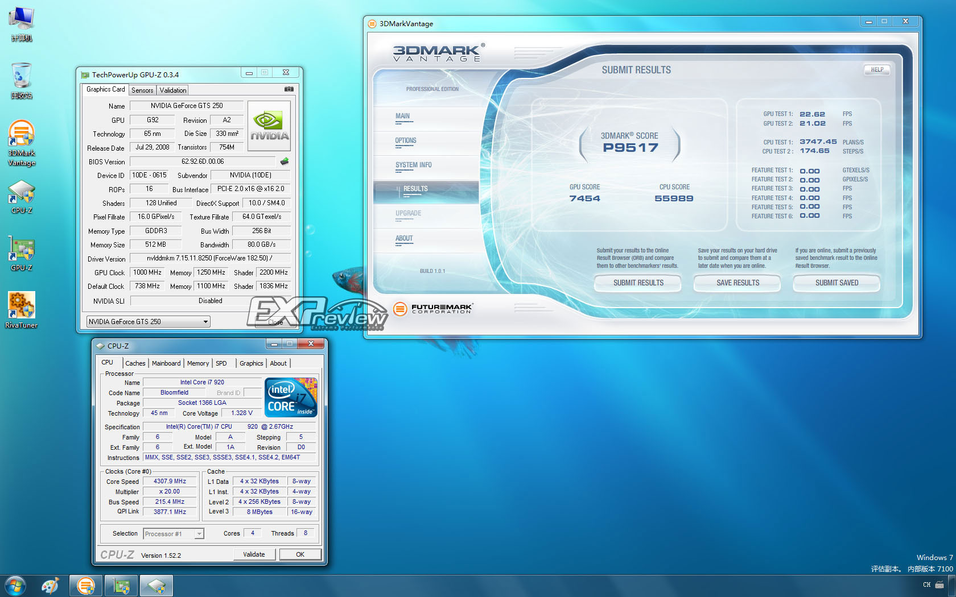Click the HELP button in 3DMark Vantage
This screenshot has width=956, height=597.
click(x=877, y=70)
